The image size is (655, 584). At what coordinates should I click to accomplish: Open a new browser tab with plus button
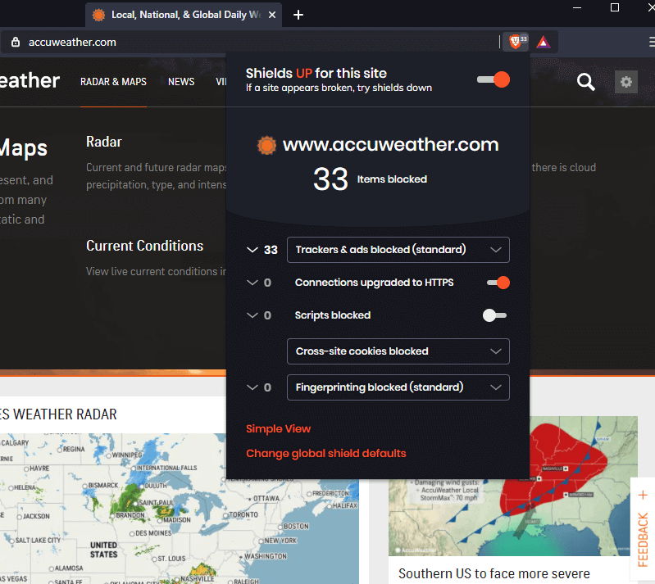click(x=298, y=15)
